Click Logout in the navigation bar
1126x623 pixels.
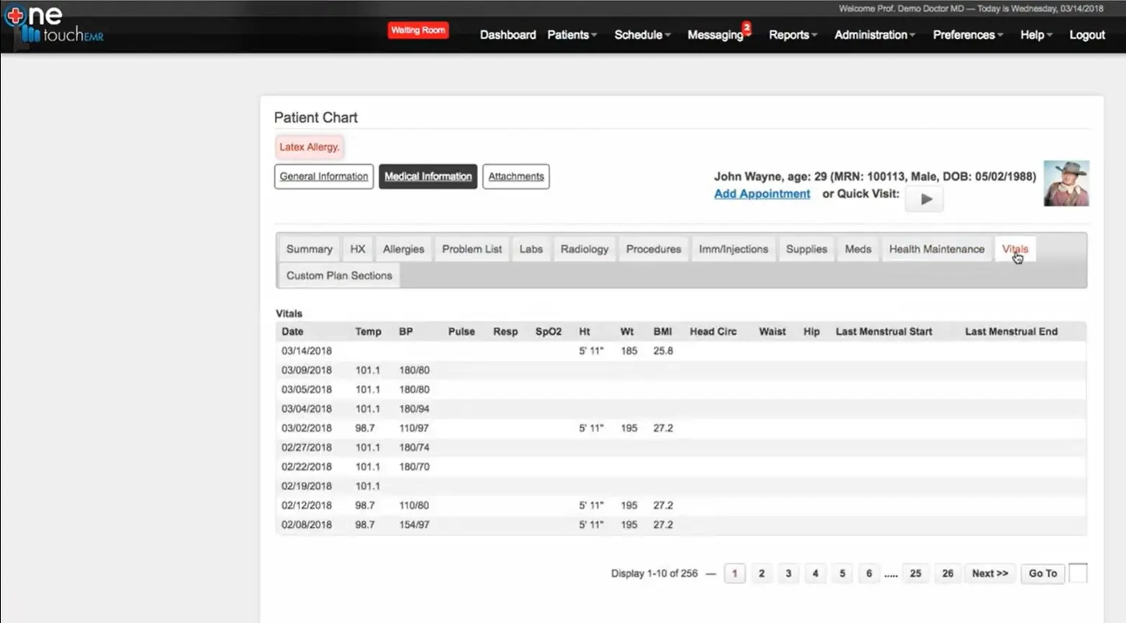(1086, 35)
